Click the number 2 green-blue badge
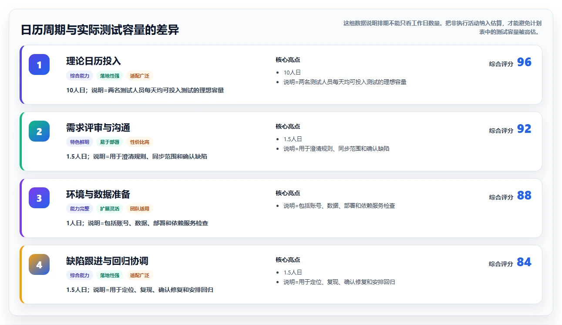562x325 pixels. pyautogui.click(x=39, y=131)
